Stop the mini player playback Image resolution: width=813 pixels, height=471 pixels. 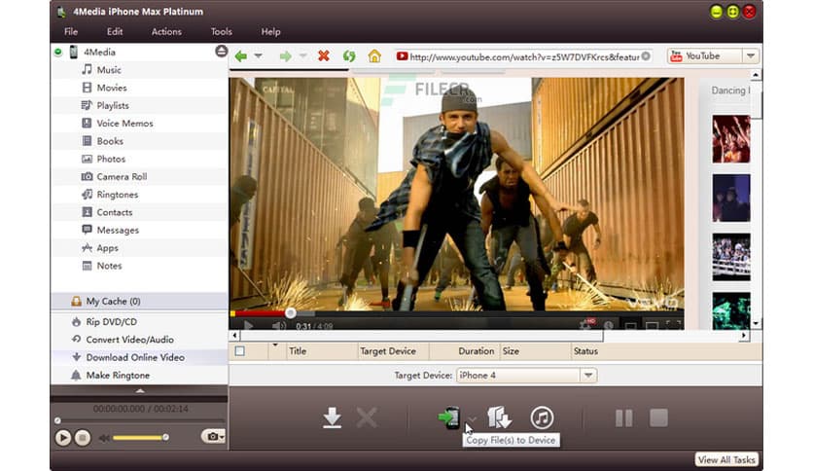click(x=82, y=438)
